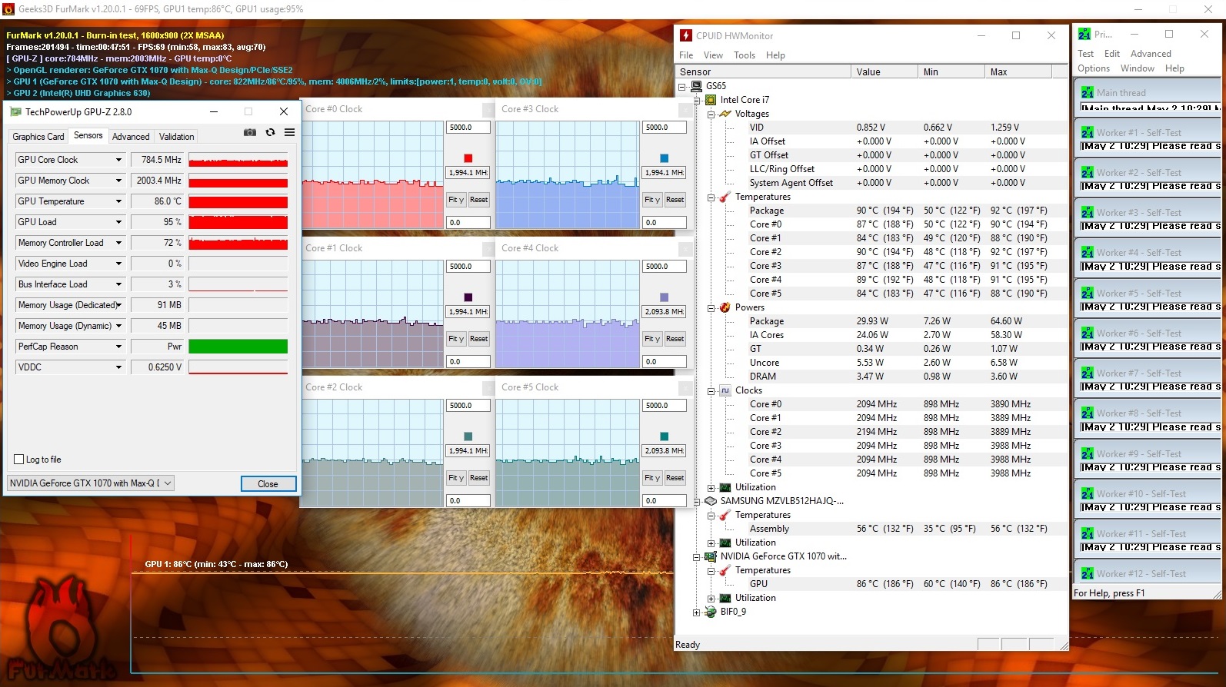The image size is (1226, 687).
Task: Click the red color swatch on Core #0 Clock
Action: coord(468,158)
